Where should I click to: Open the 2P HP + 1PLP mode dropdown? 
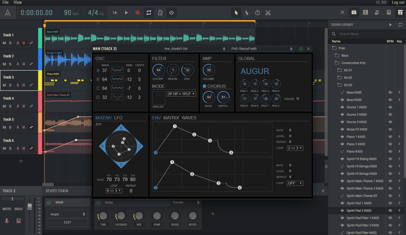point(181,94)
